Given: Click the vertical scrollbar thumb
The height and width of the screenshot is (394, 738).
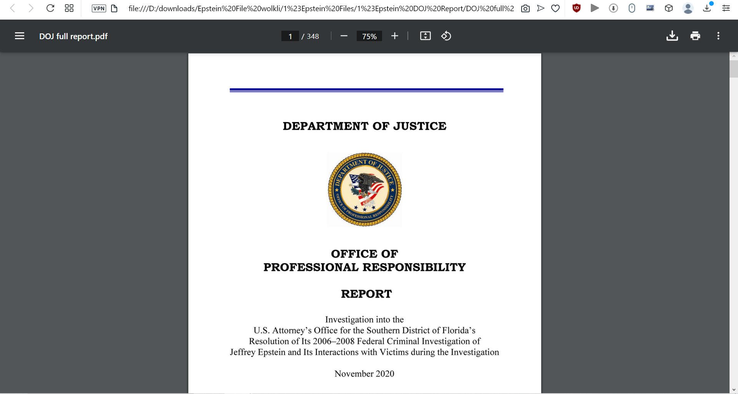Looking at the screenshot, I should (x=734, y=69).
